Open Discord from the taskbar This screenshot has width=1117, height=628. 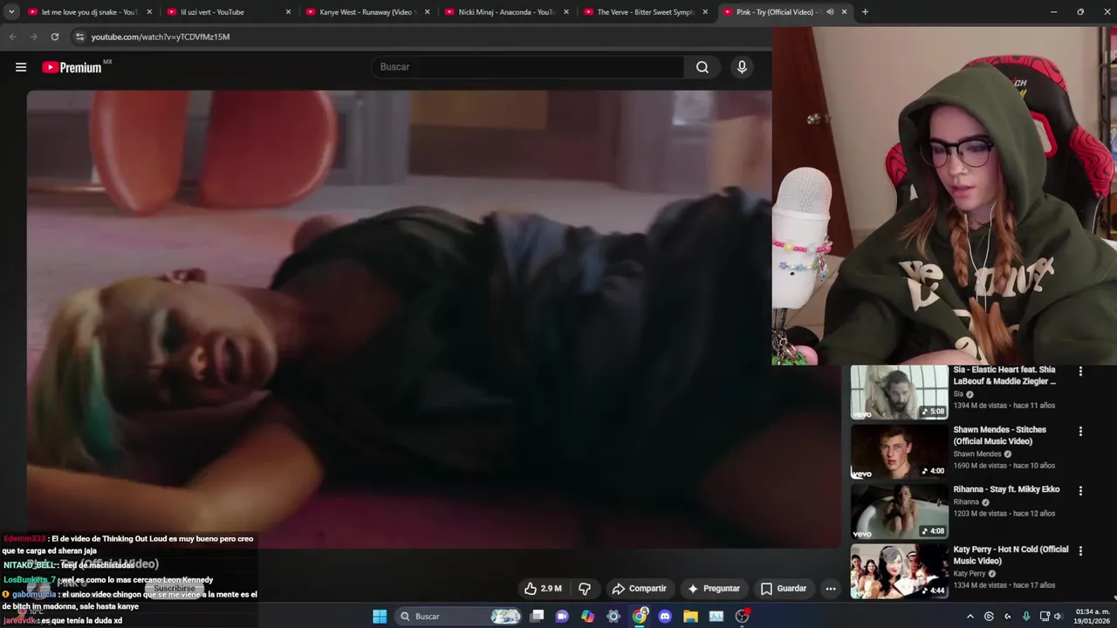665,617
